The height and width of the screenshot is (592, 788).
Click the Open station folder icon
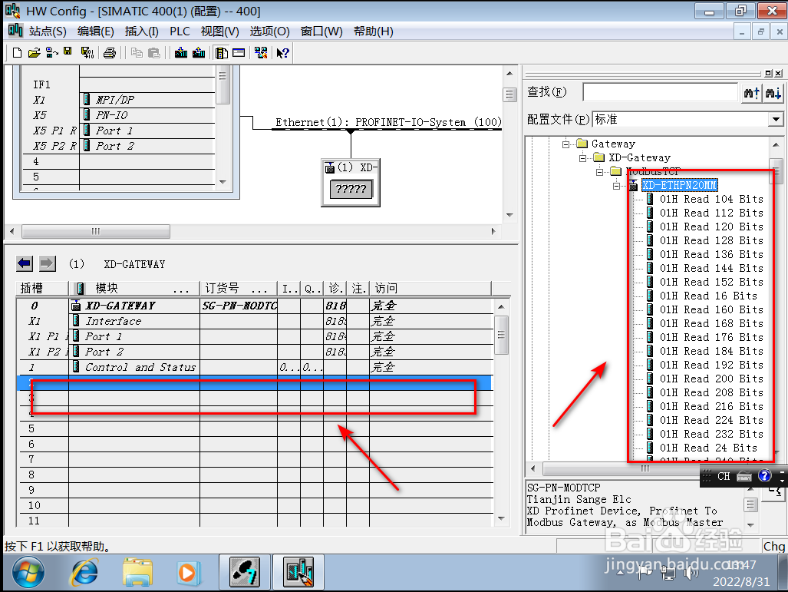pyautogui.click(x=35, y=53)
